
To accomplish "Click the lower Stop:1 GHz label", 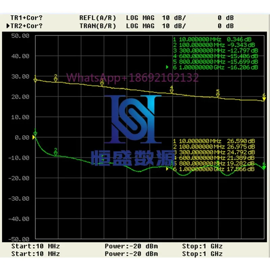I will pos(202,254).
